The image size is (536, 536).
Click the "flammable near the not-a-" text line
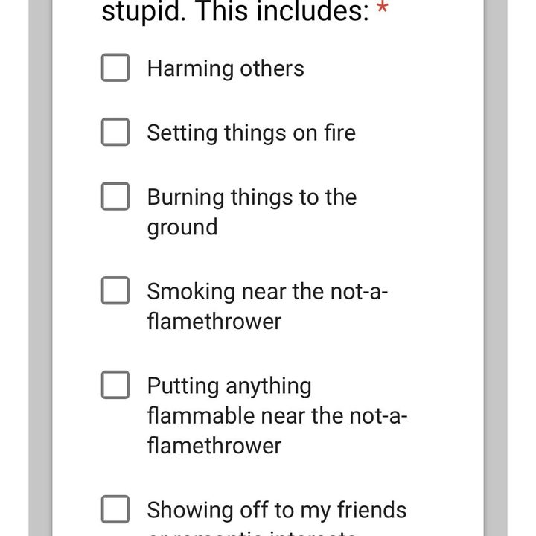click(x=277, y=415)
